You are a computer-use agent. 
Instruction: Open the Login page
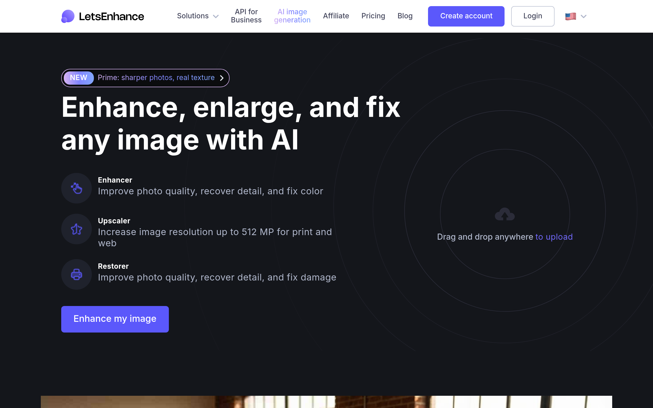point(532,16)
